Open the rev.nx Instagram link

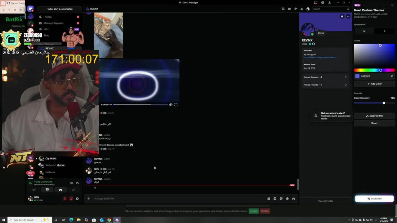click(x=320, y=57)
